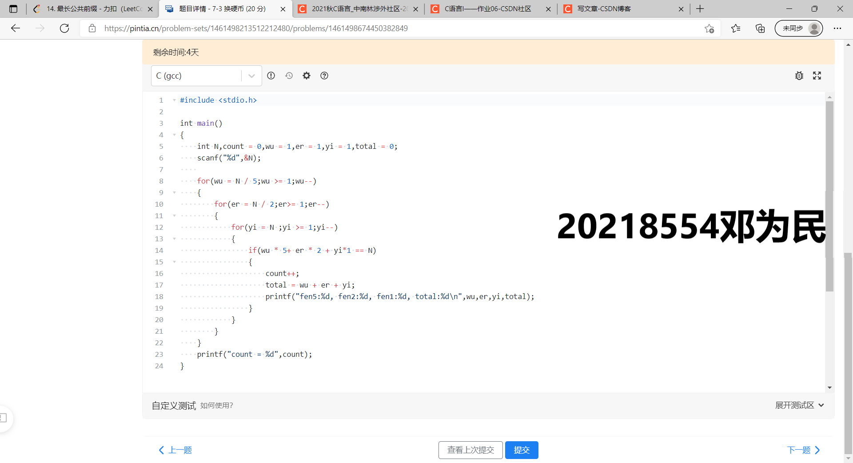Open the Collections icon
853x463 pixels.
point(760,28)
